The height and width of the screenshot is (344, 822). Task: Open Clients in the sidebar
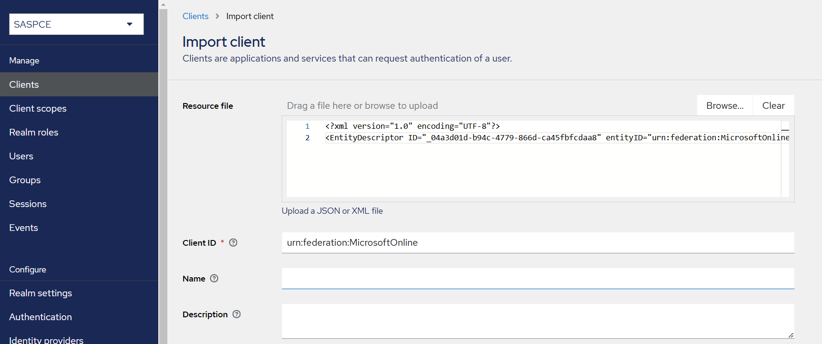24,84
